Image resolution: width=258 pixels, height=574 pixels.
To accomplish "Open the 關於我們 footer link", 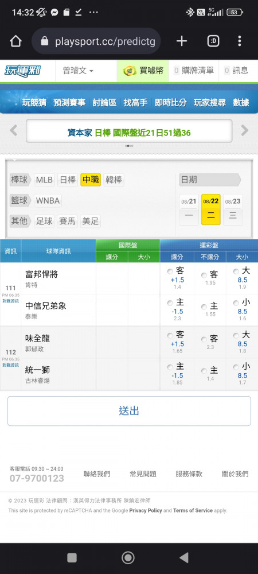I will (235, 474).
